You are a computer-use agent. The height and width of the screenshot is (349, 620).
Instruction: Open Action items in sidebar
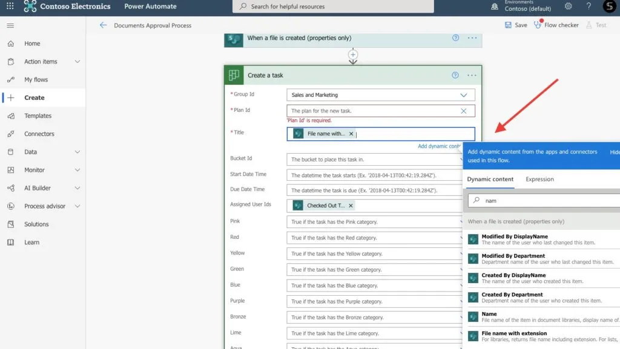pos(41,62)
